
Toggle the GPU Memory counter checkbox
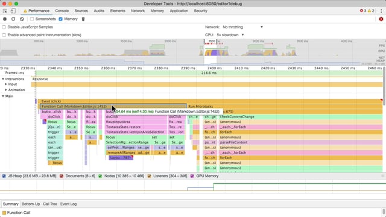pyautogui.click(x=192, y=176)
